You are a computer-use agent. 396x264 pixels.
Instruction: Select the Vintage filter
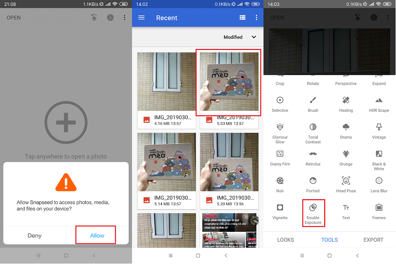[379, 131]
